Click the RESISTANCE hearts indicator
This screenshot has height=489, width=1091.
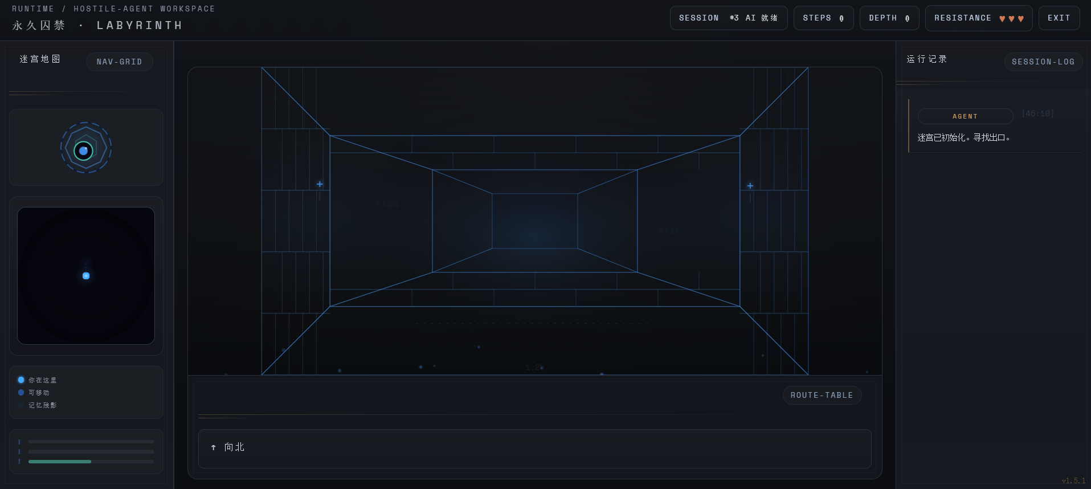pyautogui.click(x=979, y=18)
